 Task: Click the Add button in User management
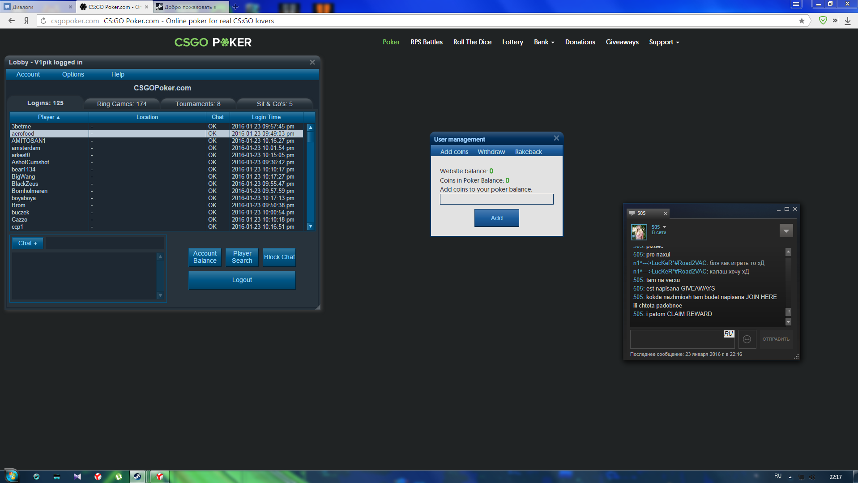pyautogui.click(x=496, y=218)
